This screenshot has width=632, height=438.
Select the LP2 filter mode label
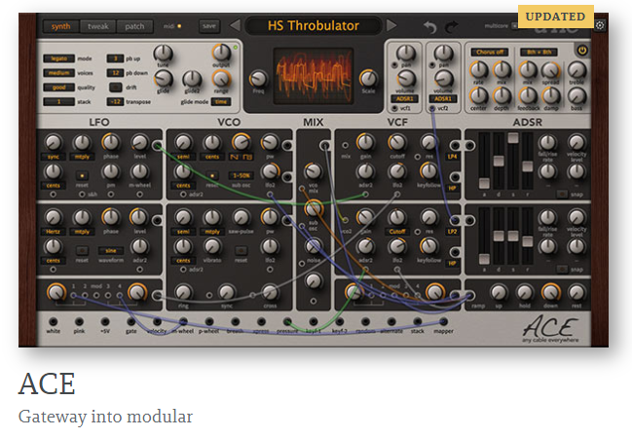[x=453, y=232]
